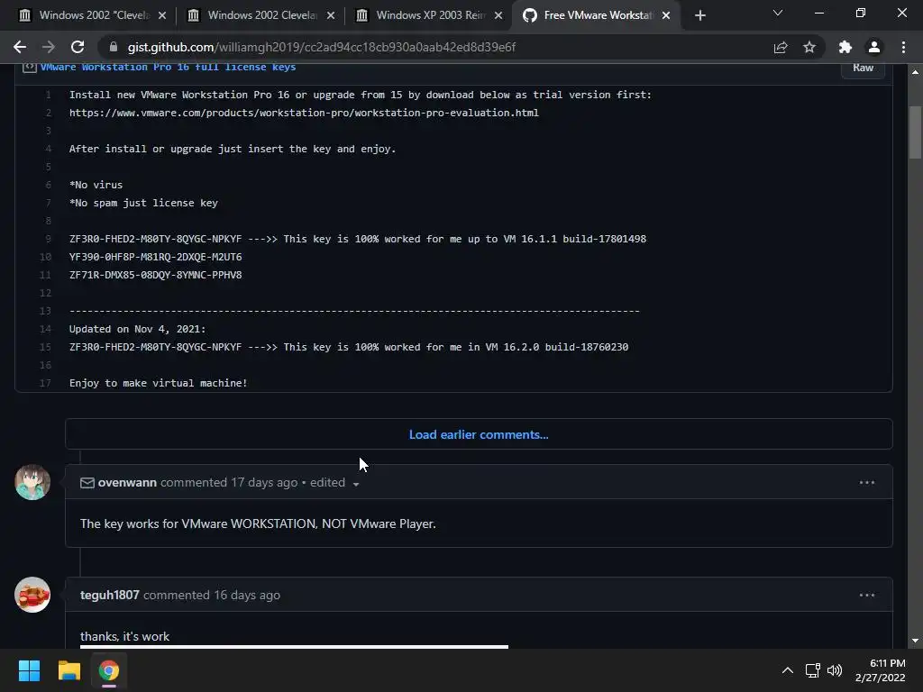Open the volume speaker tray icon
The width and height of the screenshot is (923, 692).
tap(834, 670)
